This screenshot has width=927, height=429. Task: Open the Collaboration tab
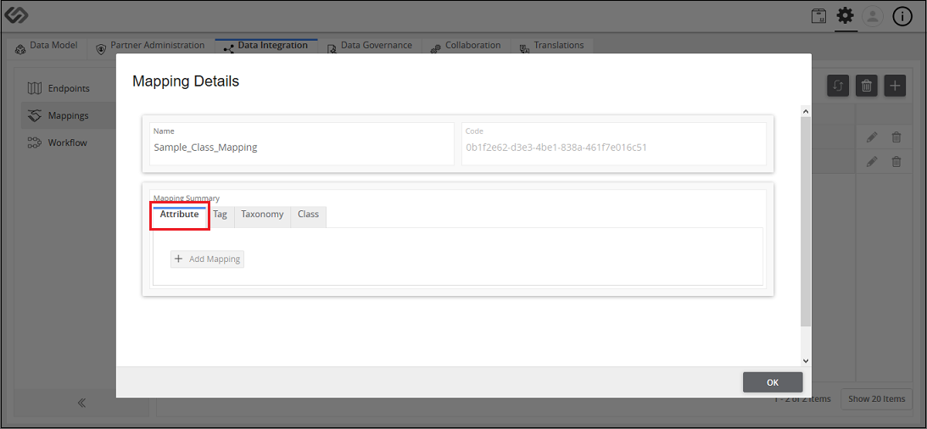click(x=466, y=47)
